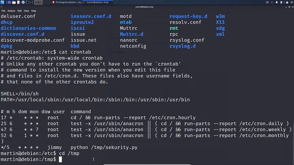Open the Actions menu
Screen dimensions: 294x165
click(11, 11)
